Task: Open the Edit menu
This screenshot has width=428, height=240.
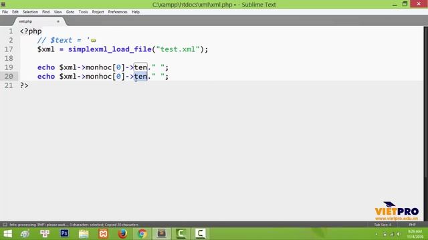Action: (15, 12)
